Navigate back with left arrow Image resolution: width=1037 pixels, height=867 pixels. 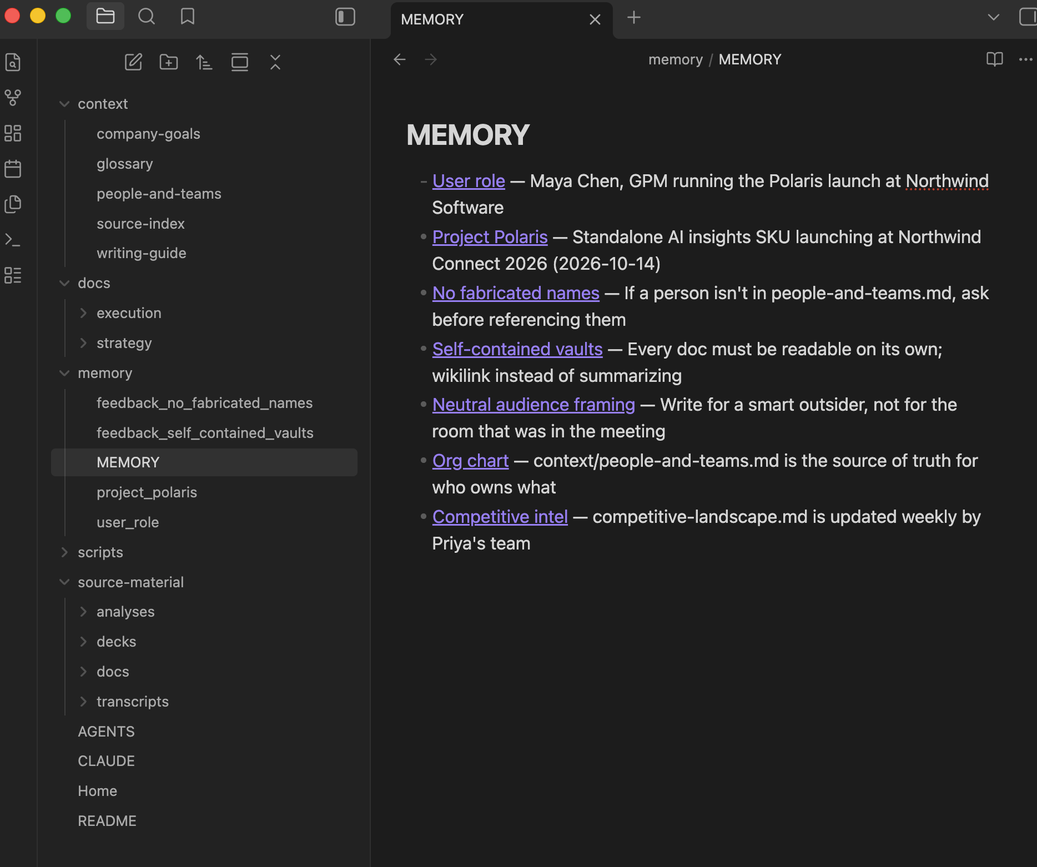point(400,59)
